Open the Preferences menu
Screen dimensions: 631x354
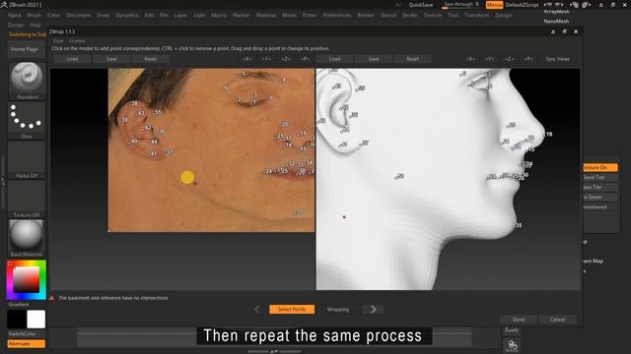point(337,16)
